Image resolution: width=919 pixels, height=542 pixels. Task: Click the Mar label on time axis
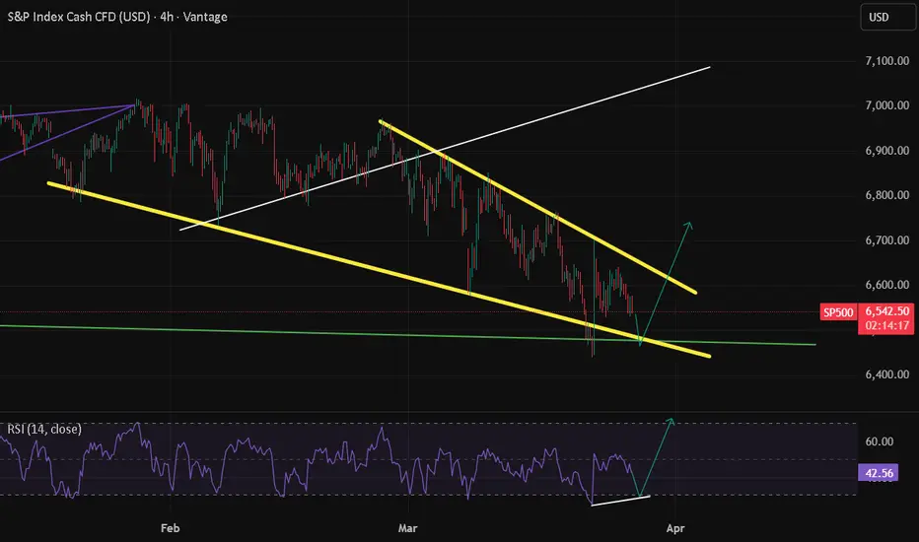[x=407, y=528]
